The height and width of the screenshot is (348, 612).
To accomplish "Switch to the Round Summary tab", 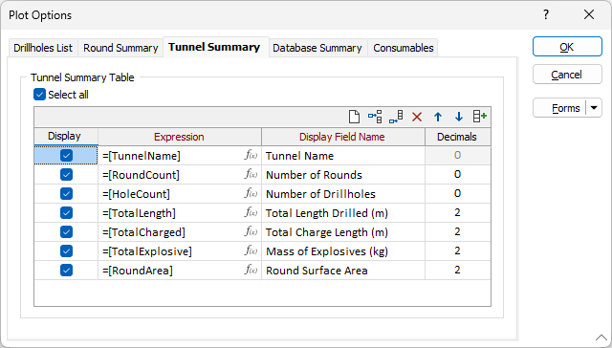I will click(120, 48).
